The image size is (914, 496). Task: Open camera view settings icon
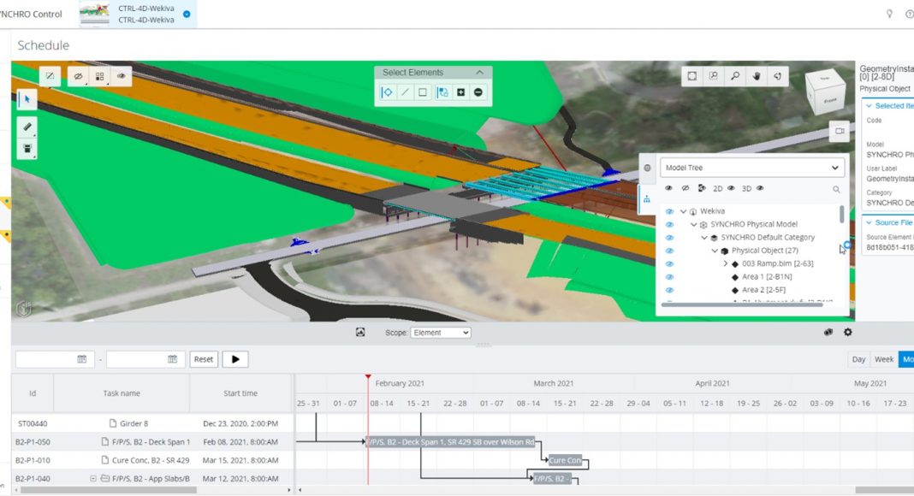840,132
